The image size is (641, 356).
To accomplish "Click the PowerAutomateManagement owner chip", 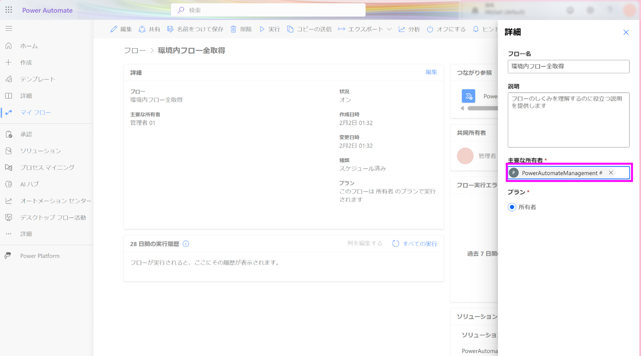I will click(x=562, y=173).
